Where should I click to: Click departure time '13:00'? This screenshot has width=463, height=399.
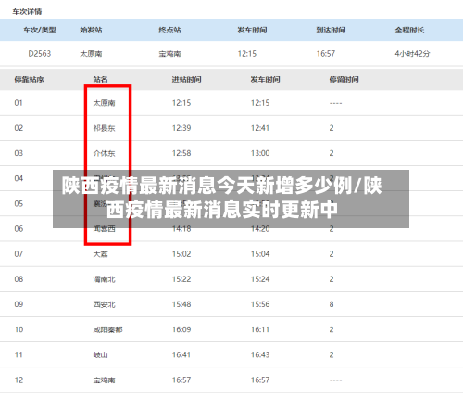(x=260, y=153)
